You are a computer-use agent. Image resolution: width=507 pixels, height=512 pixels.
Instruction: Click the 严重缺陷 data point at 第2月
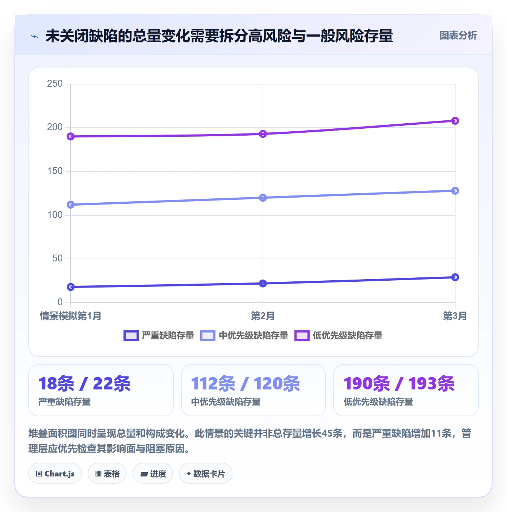coord(263,284)
